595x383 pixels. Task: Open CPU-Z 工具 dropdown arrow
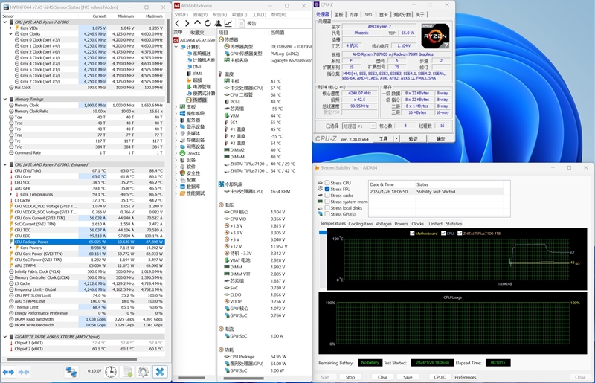coord(396,139)
